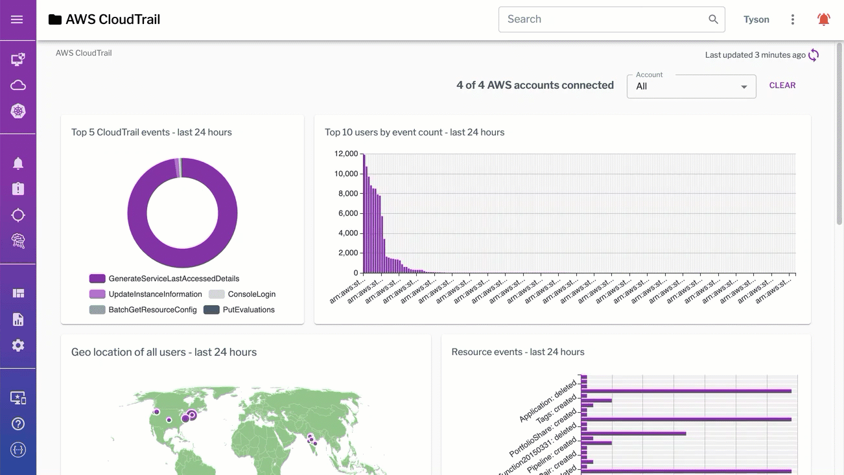844x475 pixels.
Task: Toggle GenerateServiceLastAccessedDetails legend entry
Action: 164,279
